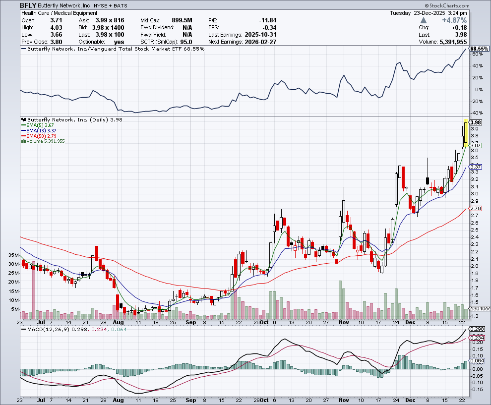Click the header Volume value 5,391,955

coord(453,42)
